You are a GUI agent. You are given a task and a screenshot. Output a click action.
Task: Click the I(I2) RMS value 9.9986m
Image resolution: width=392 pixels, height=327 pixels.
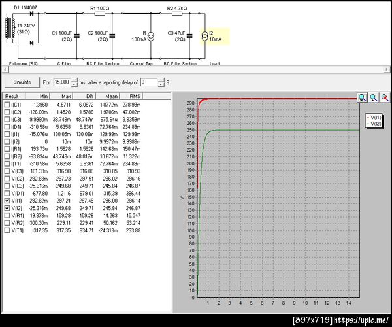click(131, 142)
